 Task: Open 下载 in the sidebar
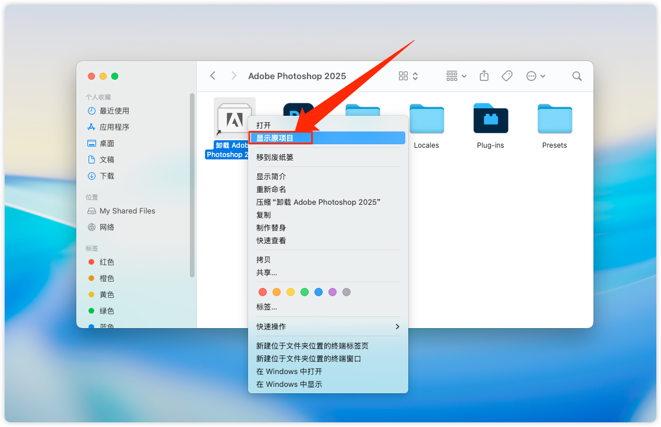coord(107,176)
